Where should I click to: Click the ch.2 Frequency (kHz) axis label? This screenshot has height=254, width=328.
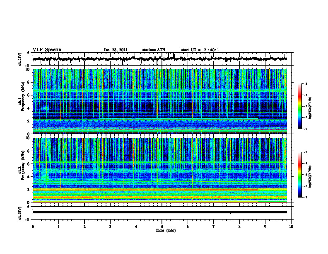click(x=22, y=165)
